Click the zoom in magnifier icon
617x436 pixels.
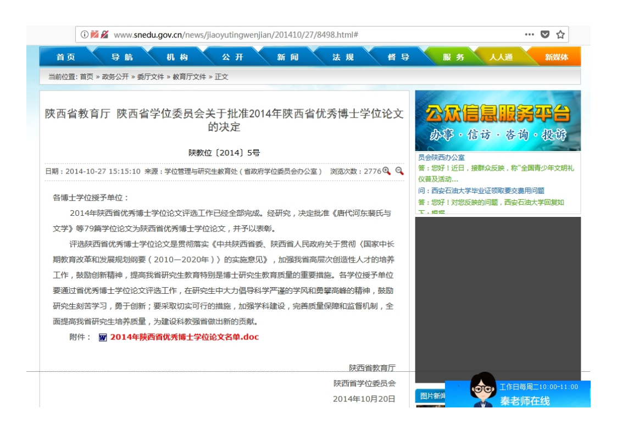coord(387,171)
